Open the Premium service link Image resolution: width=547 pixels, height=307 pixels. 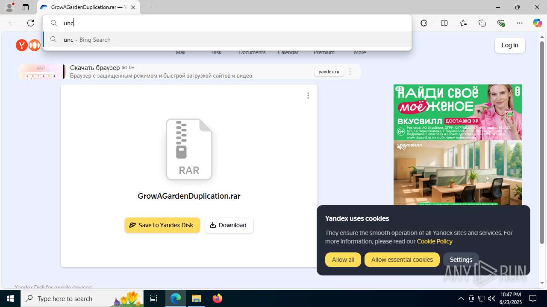tap(324, 52)
